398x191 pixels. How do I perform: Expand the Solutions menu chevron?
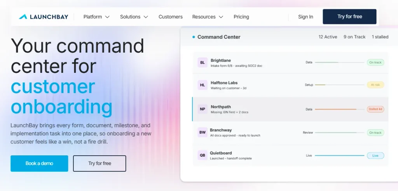(146, 17)
